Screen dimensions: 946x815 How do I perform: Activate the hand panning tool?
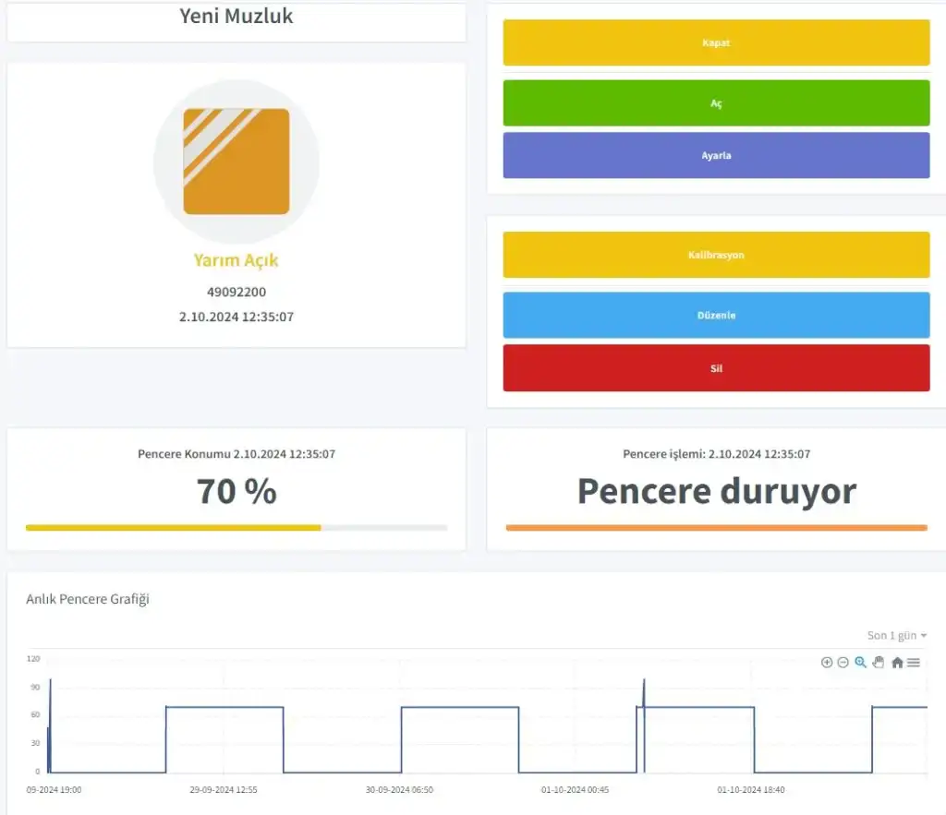click(x=878, y=663)
